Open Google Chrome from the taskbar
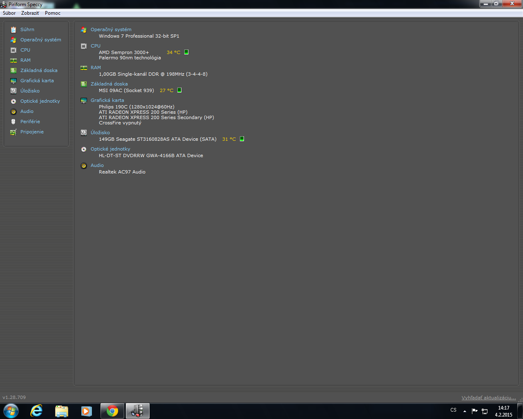Viewport: 523px width, 419px height. coord(112,411)
